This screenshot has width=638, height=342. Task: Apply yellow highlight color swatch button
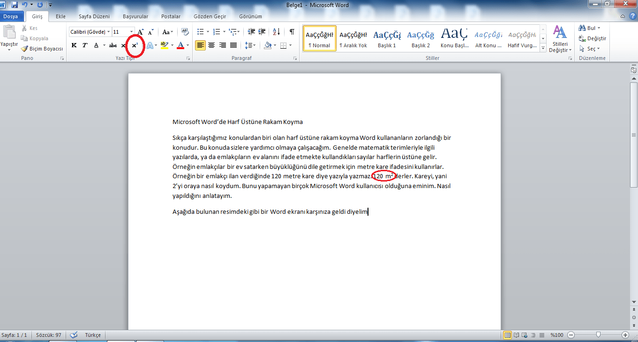click(164, 45)
